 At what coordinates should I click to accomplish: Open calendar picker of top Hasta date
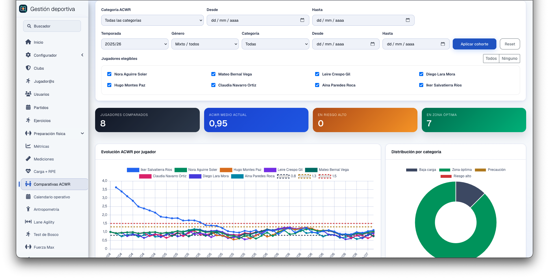click(x=408, y=20)
